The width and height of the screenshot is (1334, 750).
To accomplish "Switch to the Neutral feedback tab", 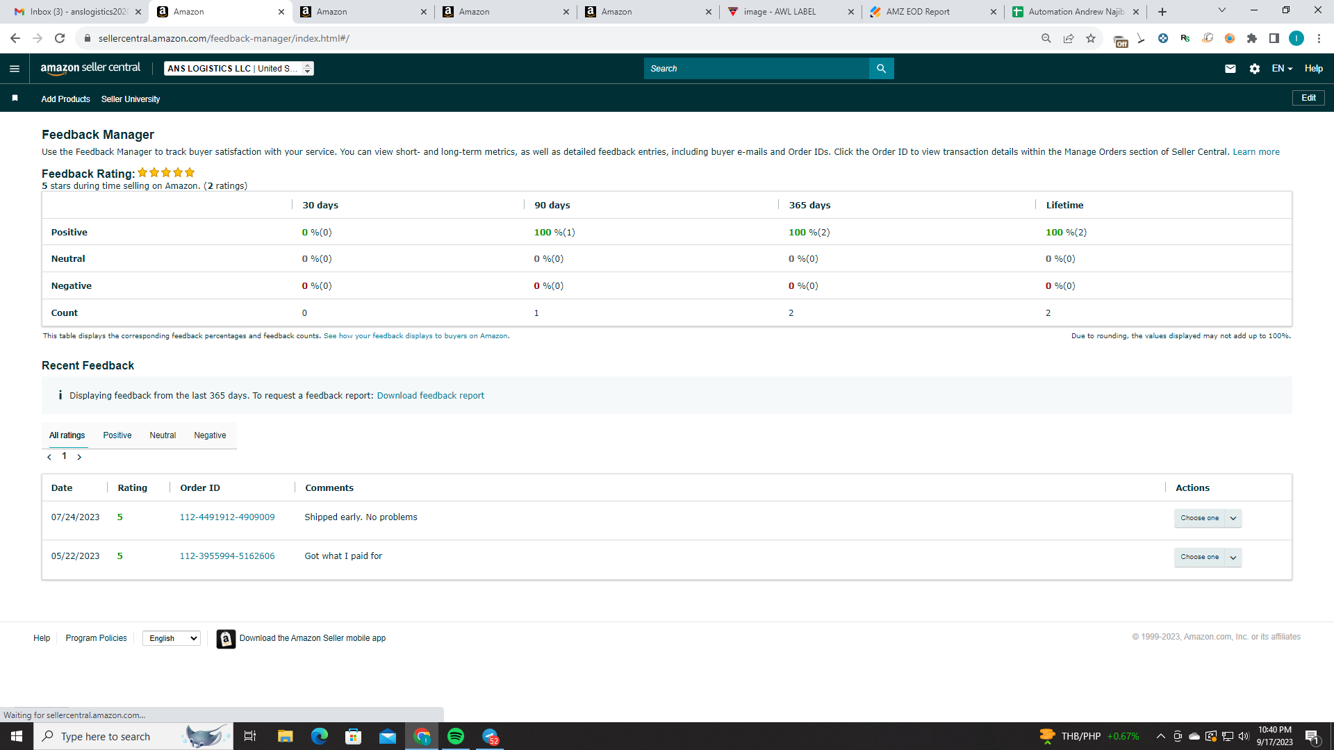I will [163, 435].
